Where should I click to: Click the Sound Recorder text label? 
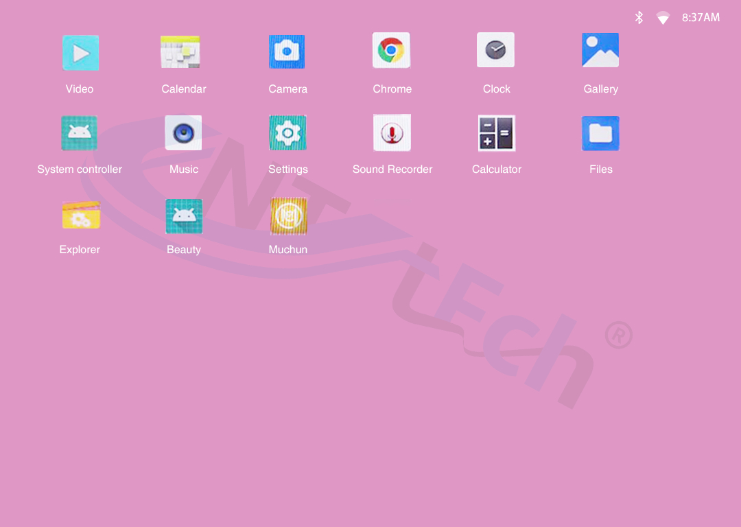392,169
